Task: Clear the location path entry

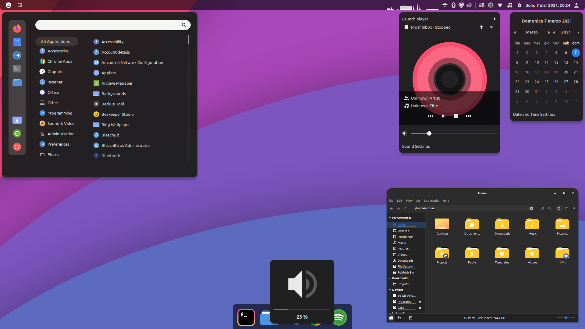Action: [531, 208]
